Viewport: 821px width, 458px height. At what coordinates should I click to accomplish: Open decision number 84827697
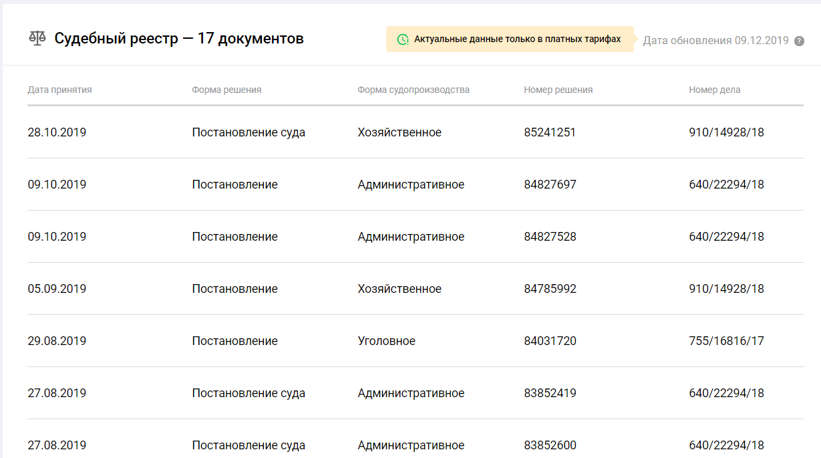(x=550, y=185)
